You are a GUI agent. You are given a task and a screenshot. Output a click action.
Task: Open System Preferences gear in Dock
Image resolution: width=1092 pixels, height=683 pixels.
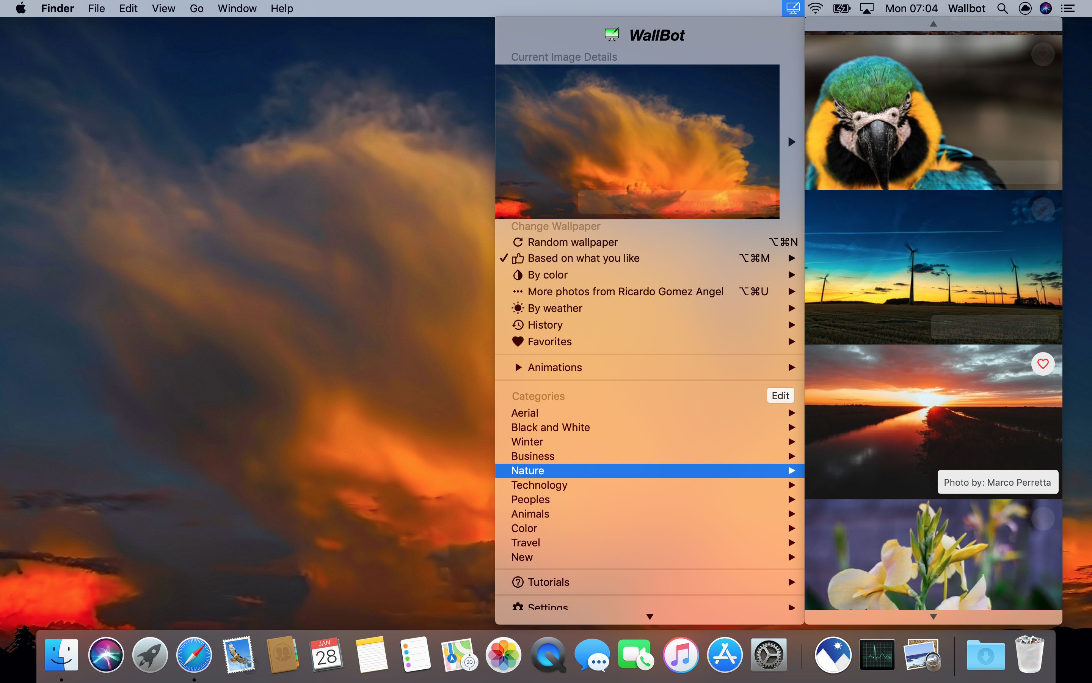click(x=769, y=655)
